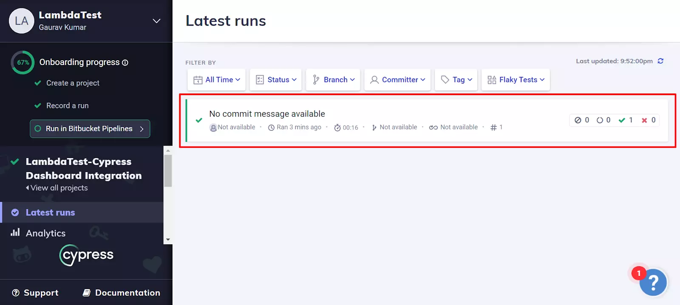Click the refresh icon beside Last updated
The width and height of the screenshot is (680, 305).
(x=660, y=61)
